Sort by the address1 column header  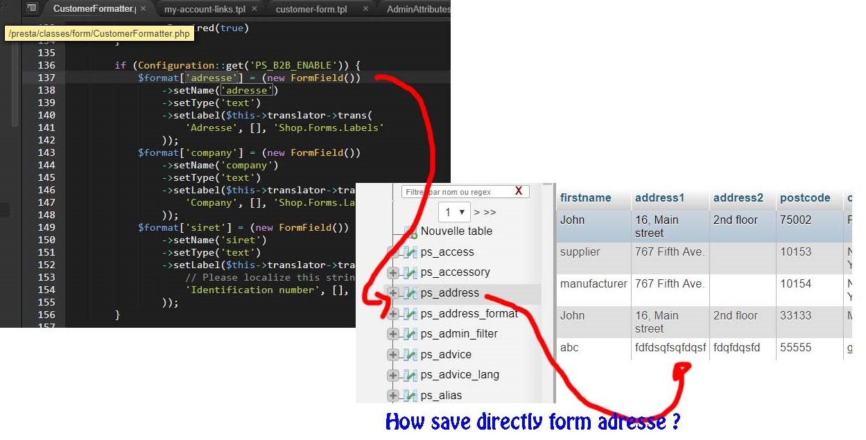click(x=659, y=197)
